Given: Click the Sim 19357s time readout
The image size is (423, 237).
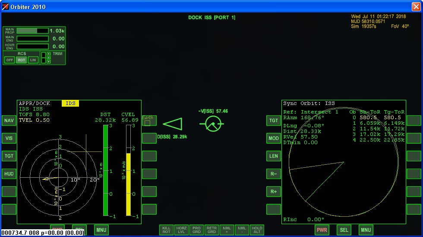Looking at the screenshot, I should pyautogui.click(x=363, y=26).
